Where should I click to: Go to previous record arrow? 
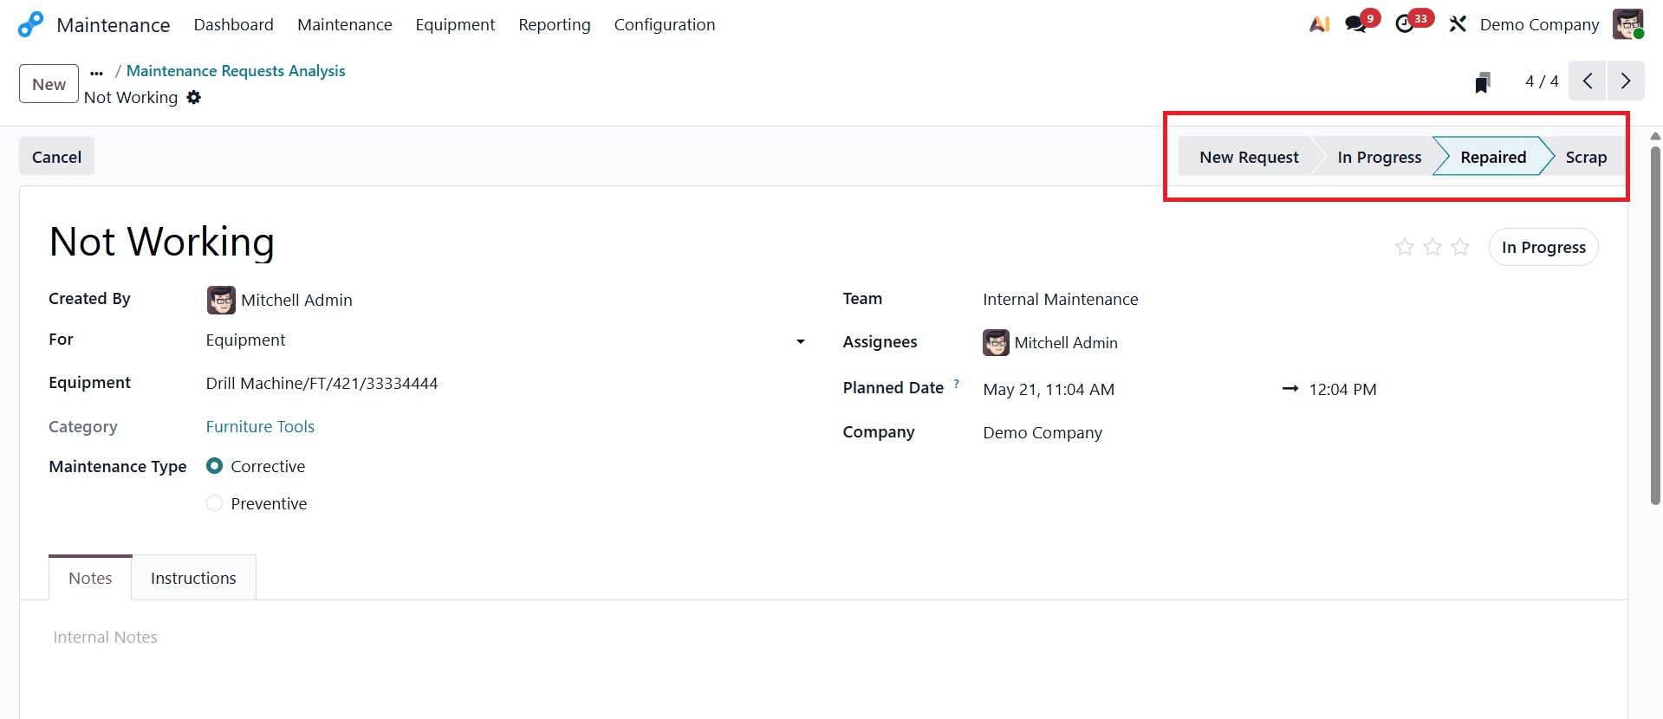coord(1587,81)
